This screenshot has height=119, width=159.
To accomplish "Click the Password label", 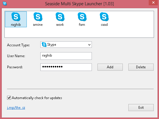I will 15,67.
